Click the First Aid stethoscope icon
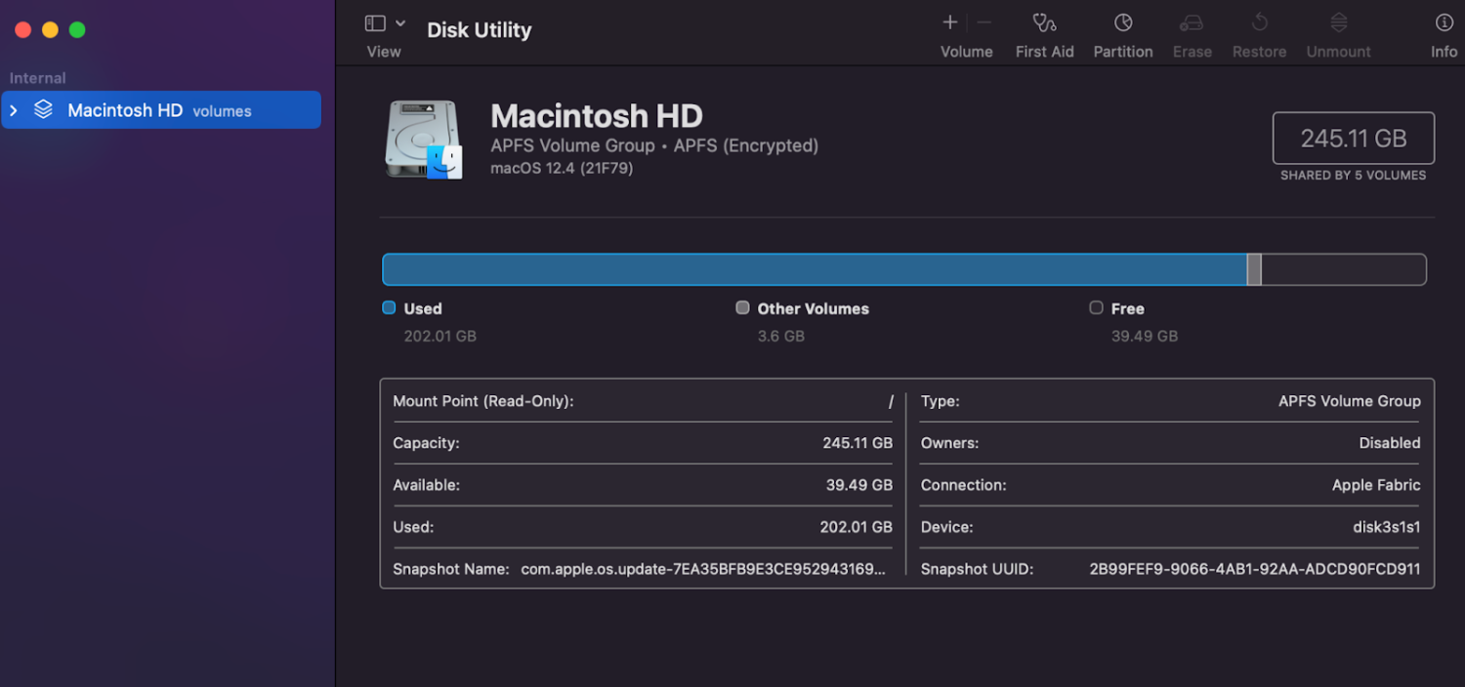 (x=1044, y=23)
